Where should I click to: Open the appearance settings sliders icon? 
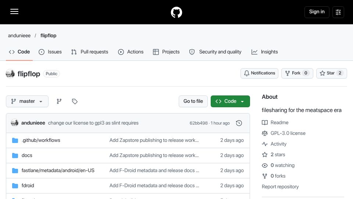338,12
